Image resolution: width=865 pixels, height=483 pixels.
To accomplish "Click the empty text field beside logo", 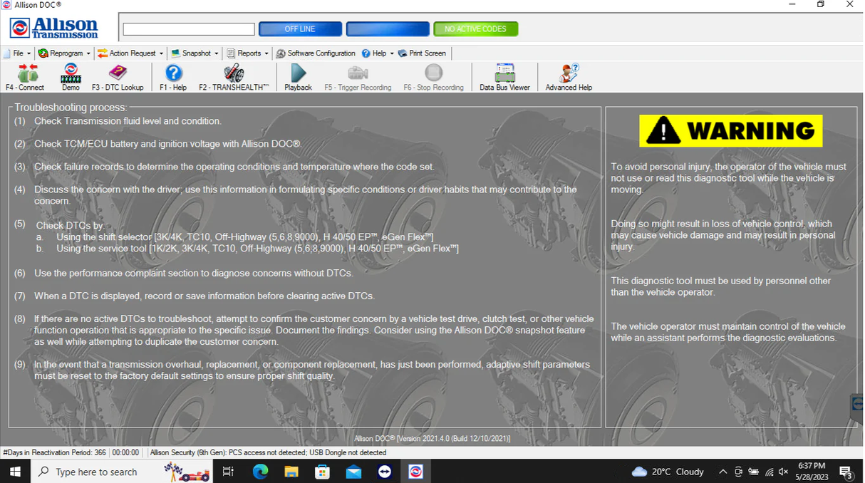I will point(189,29).
